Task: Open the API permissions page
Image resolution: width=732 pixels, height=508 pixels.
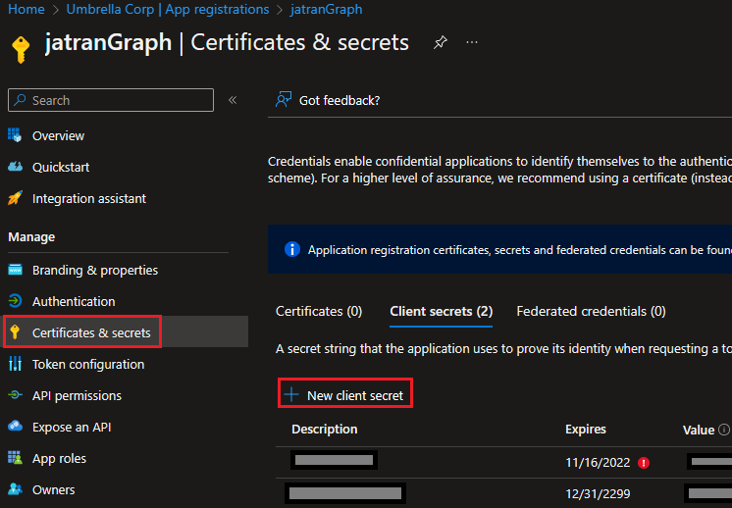Action: (77, 395)
